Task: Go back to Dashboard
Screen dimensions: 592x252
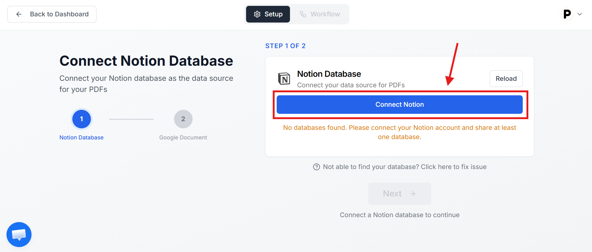Action: point(52,14)
